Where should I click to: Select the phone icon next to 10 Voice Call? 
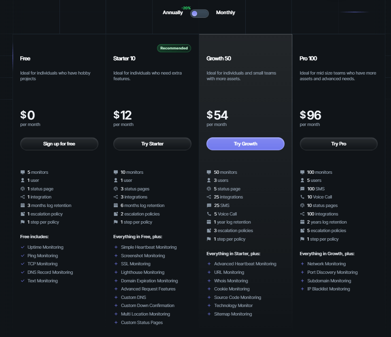point(302,197)
